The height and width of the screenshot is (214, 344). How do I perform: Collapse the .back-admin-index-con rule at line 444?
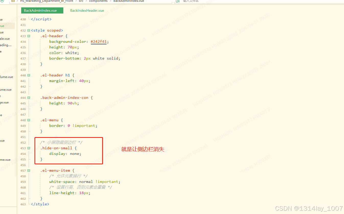click(x=29, y=98)
